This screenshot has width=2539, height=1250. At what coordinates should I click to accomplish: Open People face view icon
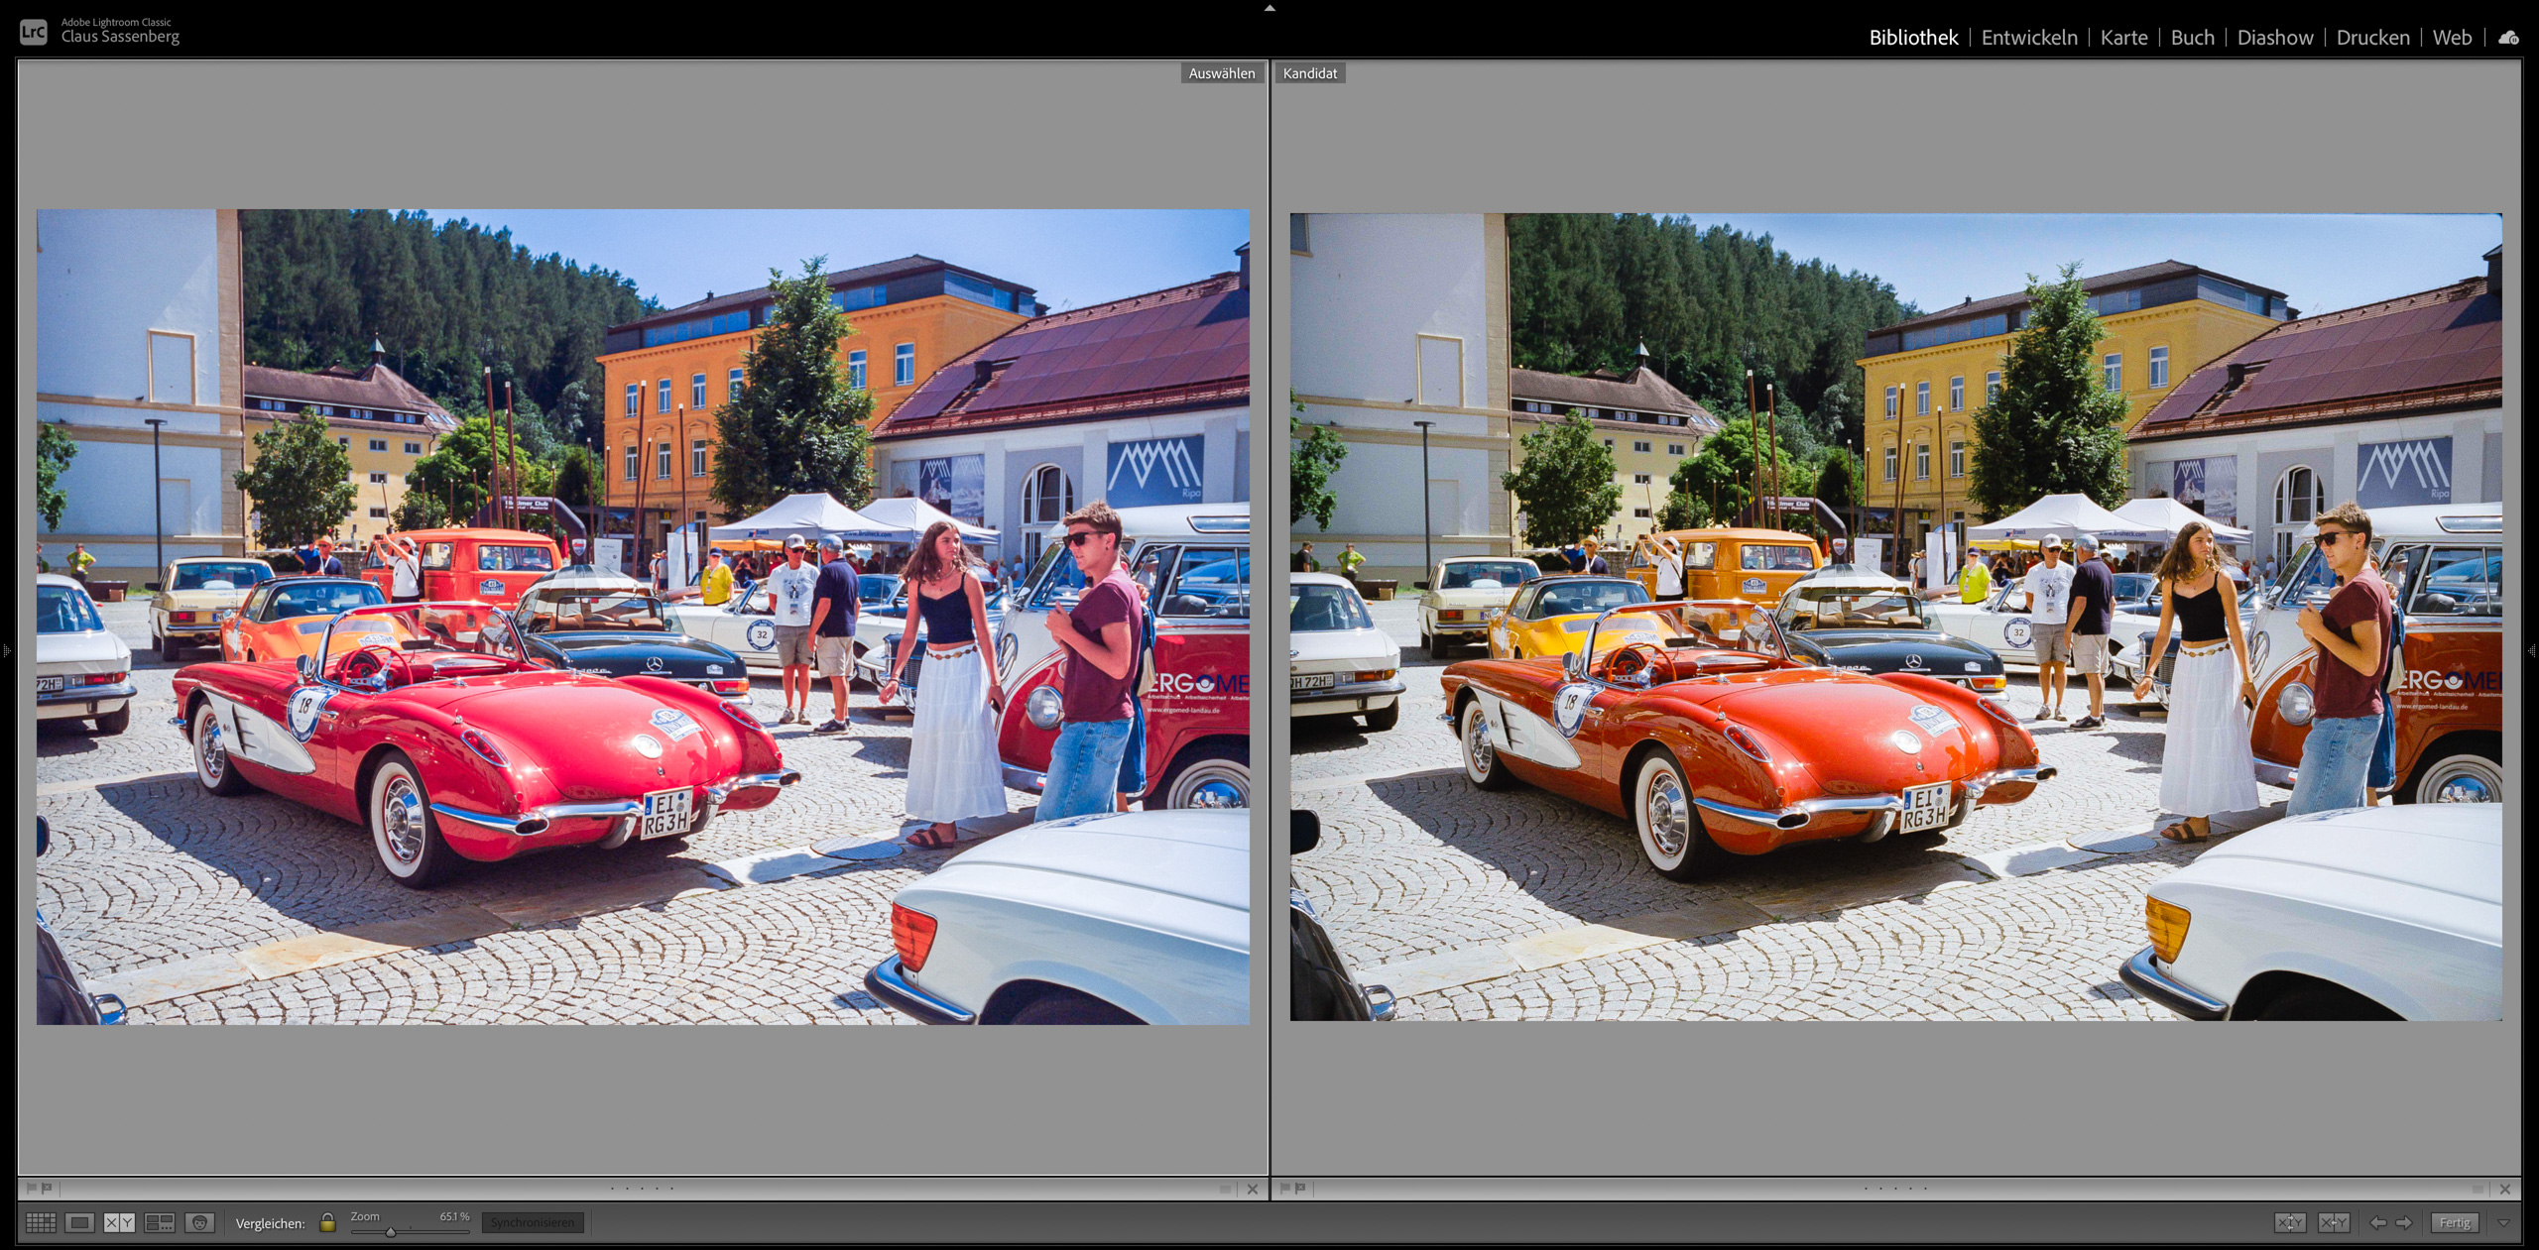[x=199, y=1222]
